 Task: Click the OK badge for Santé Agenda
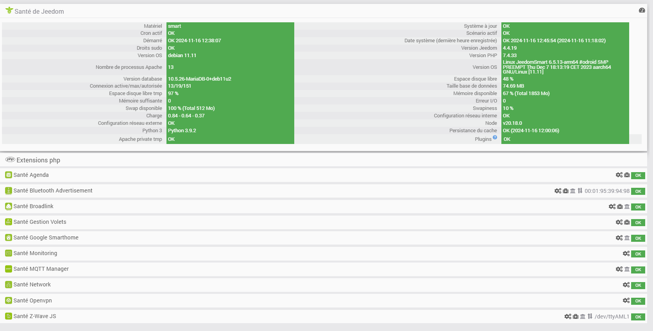pos(638,175)
